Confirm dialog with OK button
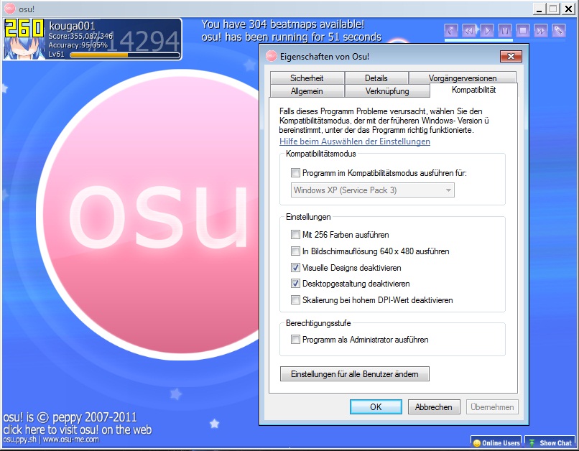Image resolution: width=579 pixels, height=451 pixels. pyautogui.click(x=376, y=406)
